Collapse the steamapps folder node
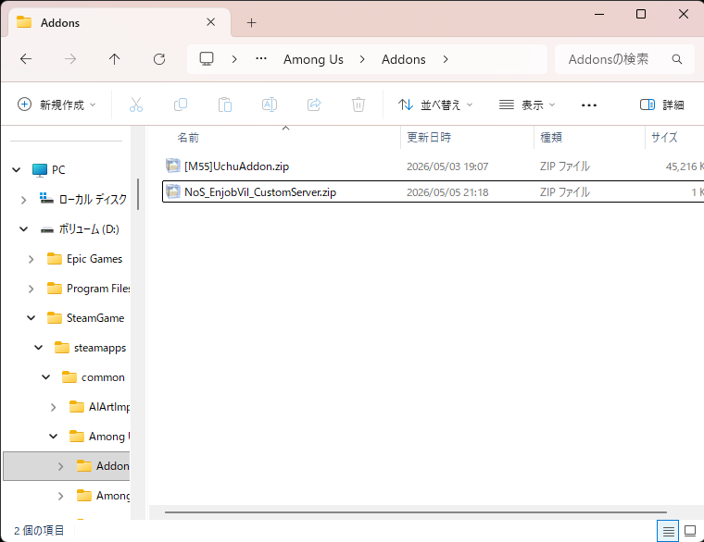Screen dimensions: 704x542 tap(39, 348)
